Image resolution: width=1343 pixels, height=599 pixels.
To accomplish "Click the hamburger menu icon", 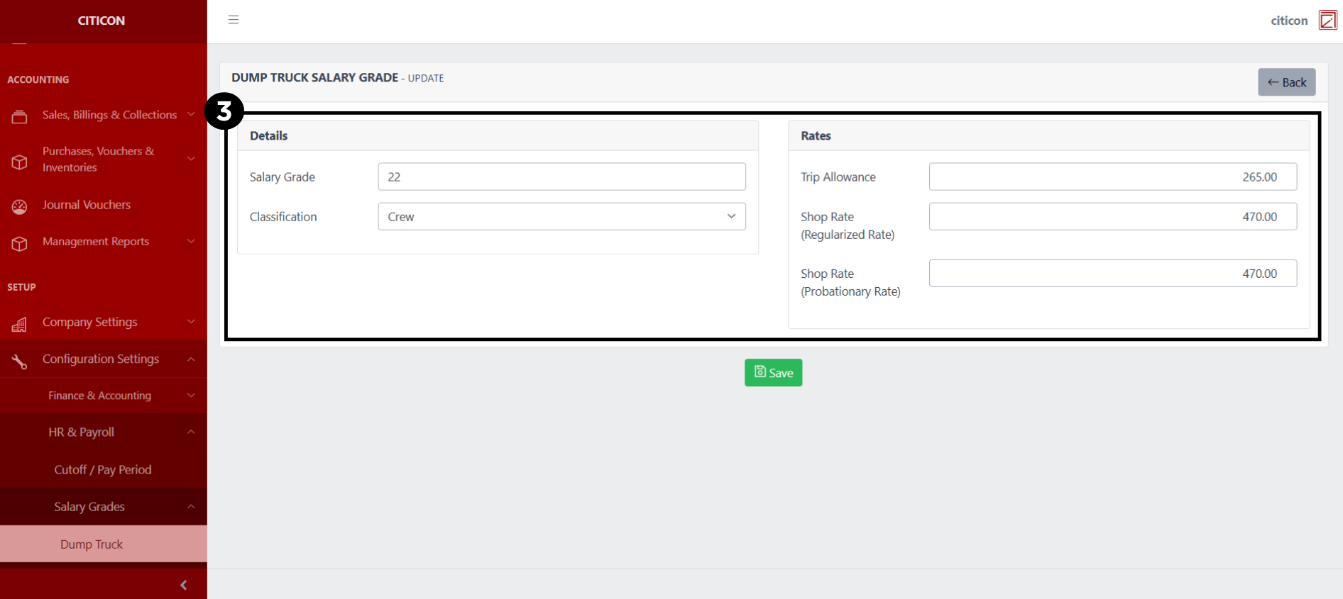I will pos(234,20).
